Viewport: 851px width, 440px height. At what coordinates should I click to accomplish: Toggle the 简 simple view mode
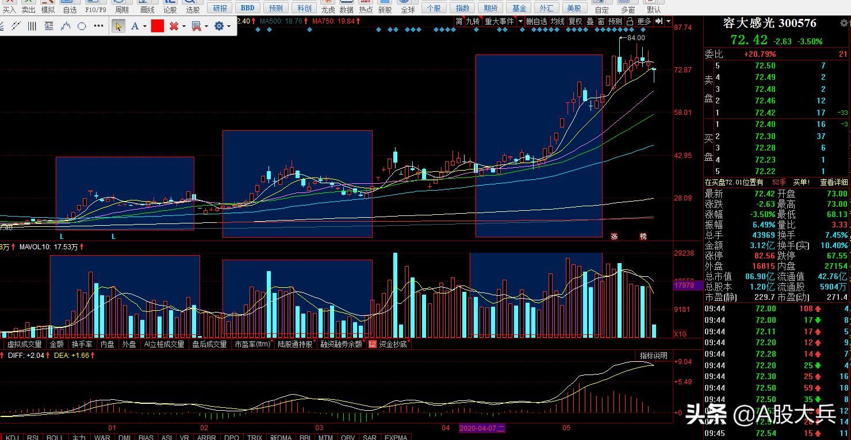click(x=459, y=21)
